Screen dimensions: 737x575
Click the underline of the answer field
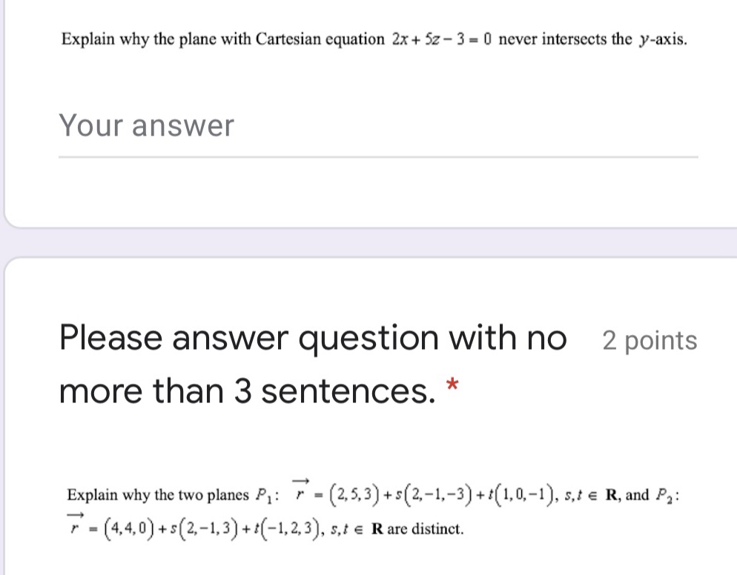pos(378,155)
